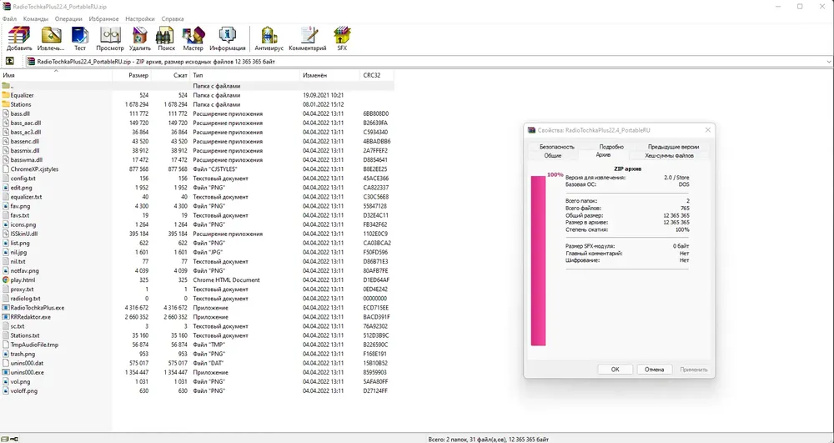Viewport: 834px width, 443px height.
Task: Click Отмена in properties dialog
Action: [654, 370]
